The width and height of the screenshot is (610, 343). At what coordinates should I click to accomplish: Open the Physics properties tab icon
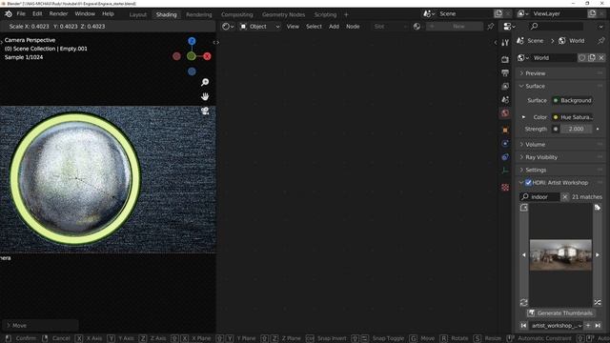pyautogui.click(x=505, y=144)
